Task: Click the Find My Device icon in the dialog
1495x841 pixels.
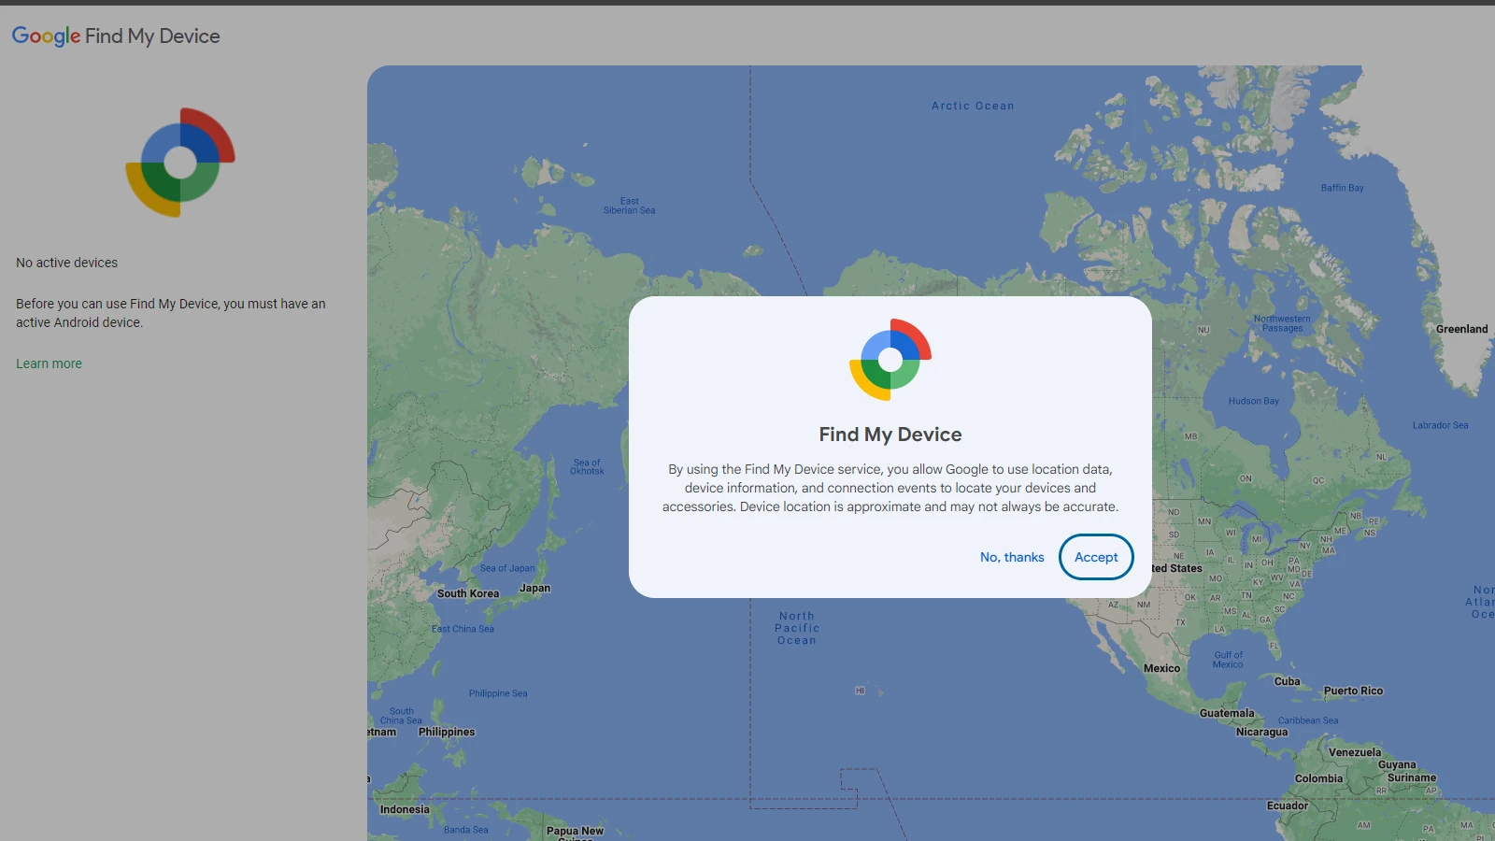Action: 890,360
